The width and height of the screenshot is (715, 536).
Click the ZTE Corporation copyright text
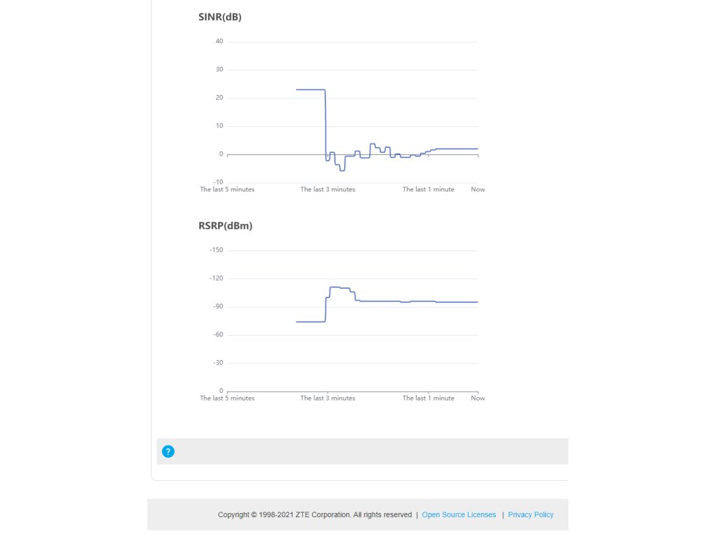[314, 515]
